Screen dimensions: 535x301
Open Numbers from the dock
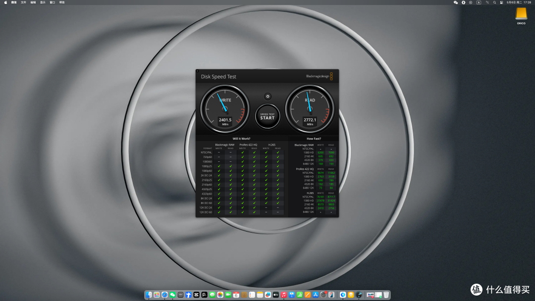pyautogui.click(x=300, y=295)
